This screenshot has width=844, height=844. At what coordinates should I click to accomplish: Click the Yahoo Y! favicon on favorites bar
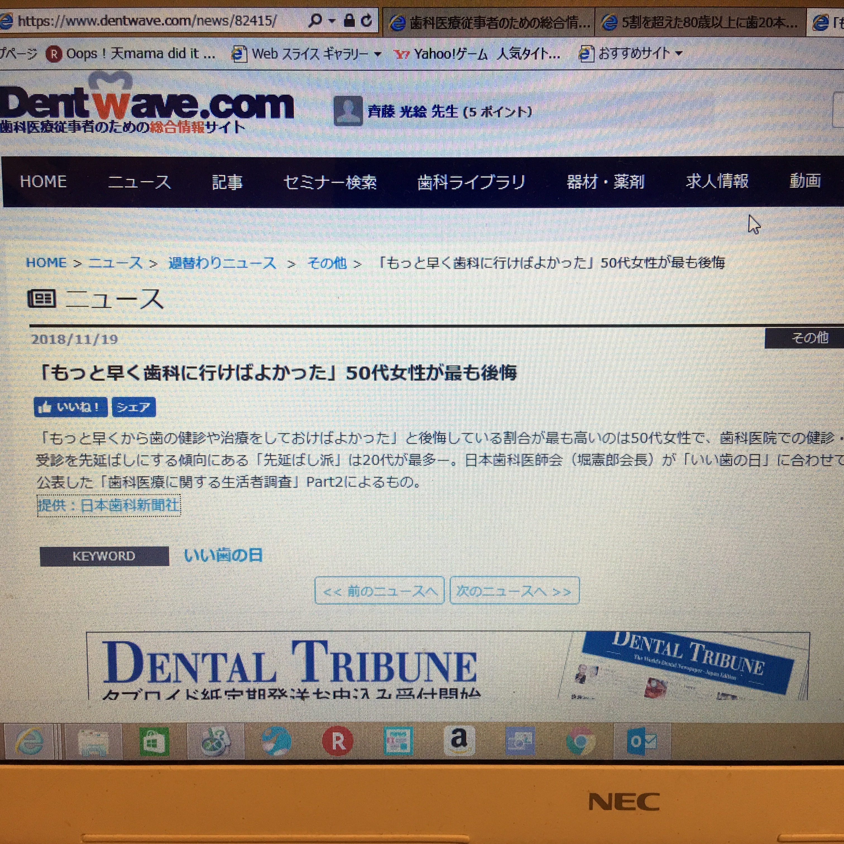[401, 55]
